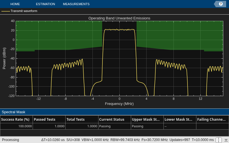The image size is (229, 143).
Task: Click the Passed Tests value cell
Action: pos(49,126)
